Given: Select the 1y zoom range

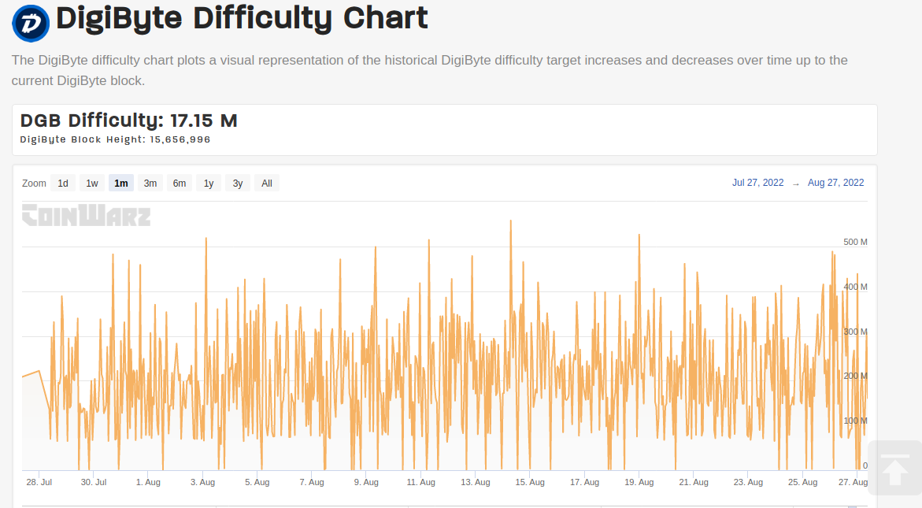Looking at the screenshot, I should tap(209, 184).
